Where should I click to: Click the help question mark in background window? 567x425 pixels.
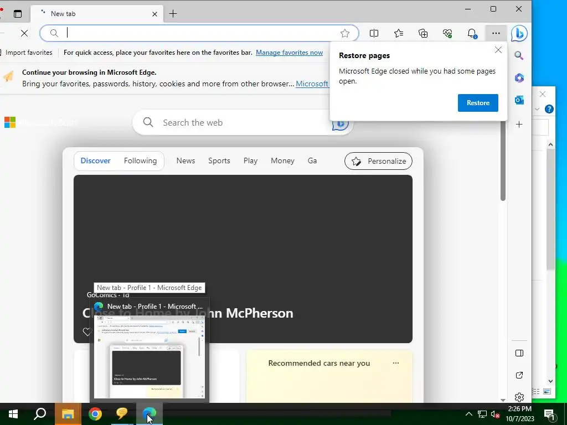[x=549, y=109]
